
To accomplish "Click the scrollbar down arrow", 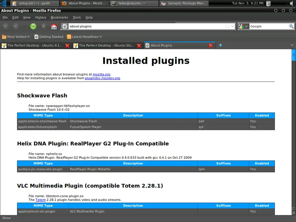I will tap(293, 213).
